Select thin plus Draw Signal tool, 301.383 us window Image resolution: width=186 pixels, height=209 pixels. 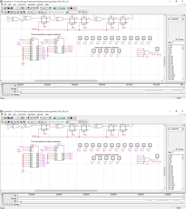click(47, 8)
